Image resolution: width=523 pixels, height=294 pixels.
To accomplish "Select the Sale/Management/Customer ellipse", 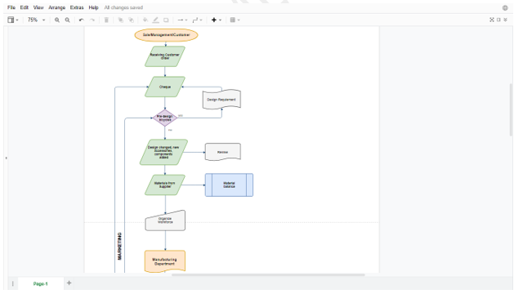I will (x=166, y=35).
